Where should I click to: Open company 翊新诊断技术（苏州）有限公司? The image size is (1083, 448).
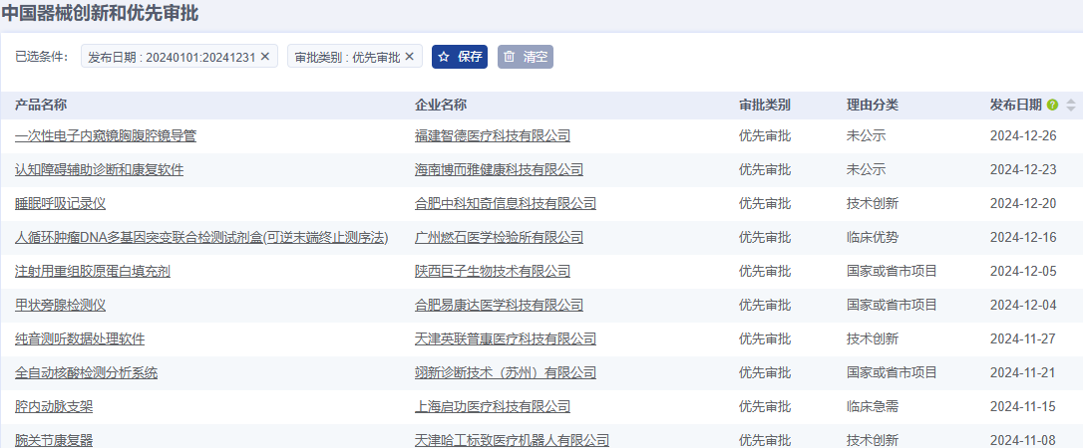click(506, 373)
